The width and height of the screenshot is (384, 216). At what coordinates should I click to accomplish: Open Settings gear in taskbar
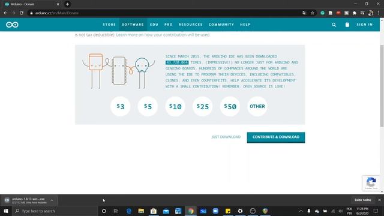click(x=240, y=211)
